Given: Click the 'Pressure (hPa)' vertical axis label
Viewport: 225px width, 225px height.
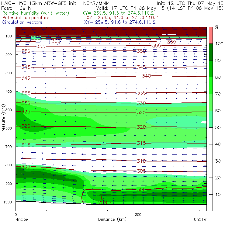Looking at the screenshot, I should click(x=3, y=119).
